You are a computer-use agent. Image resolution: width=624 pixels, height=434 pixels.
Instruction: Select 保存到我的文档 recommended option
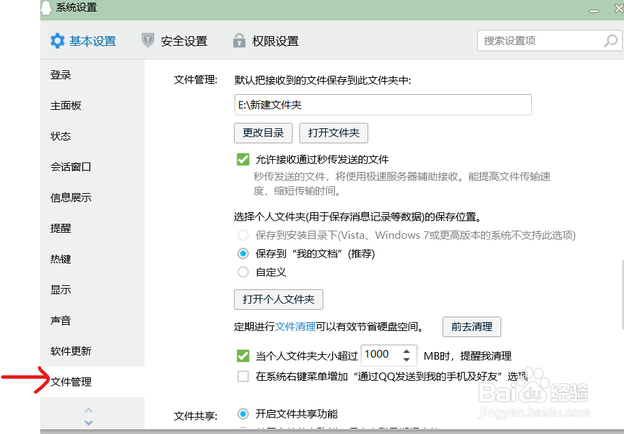(x=243, y=253)
